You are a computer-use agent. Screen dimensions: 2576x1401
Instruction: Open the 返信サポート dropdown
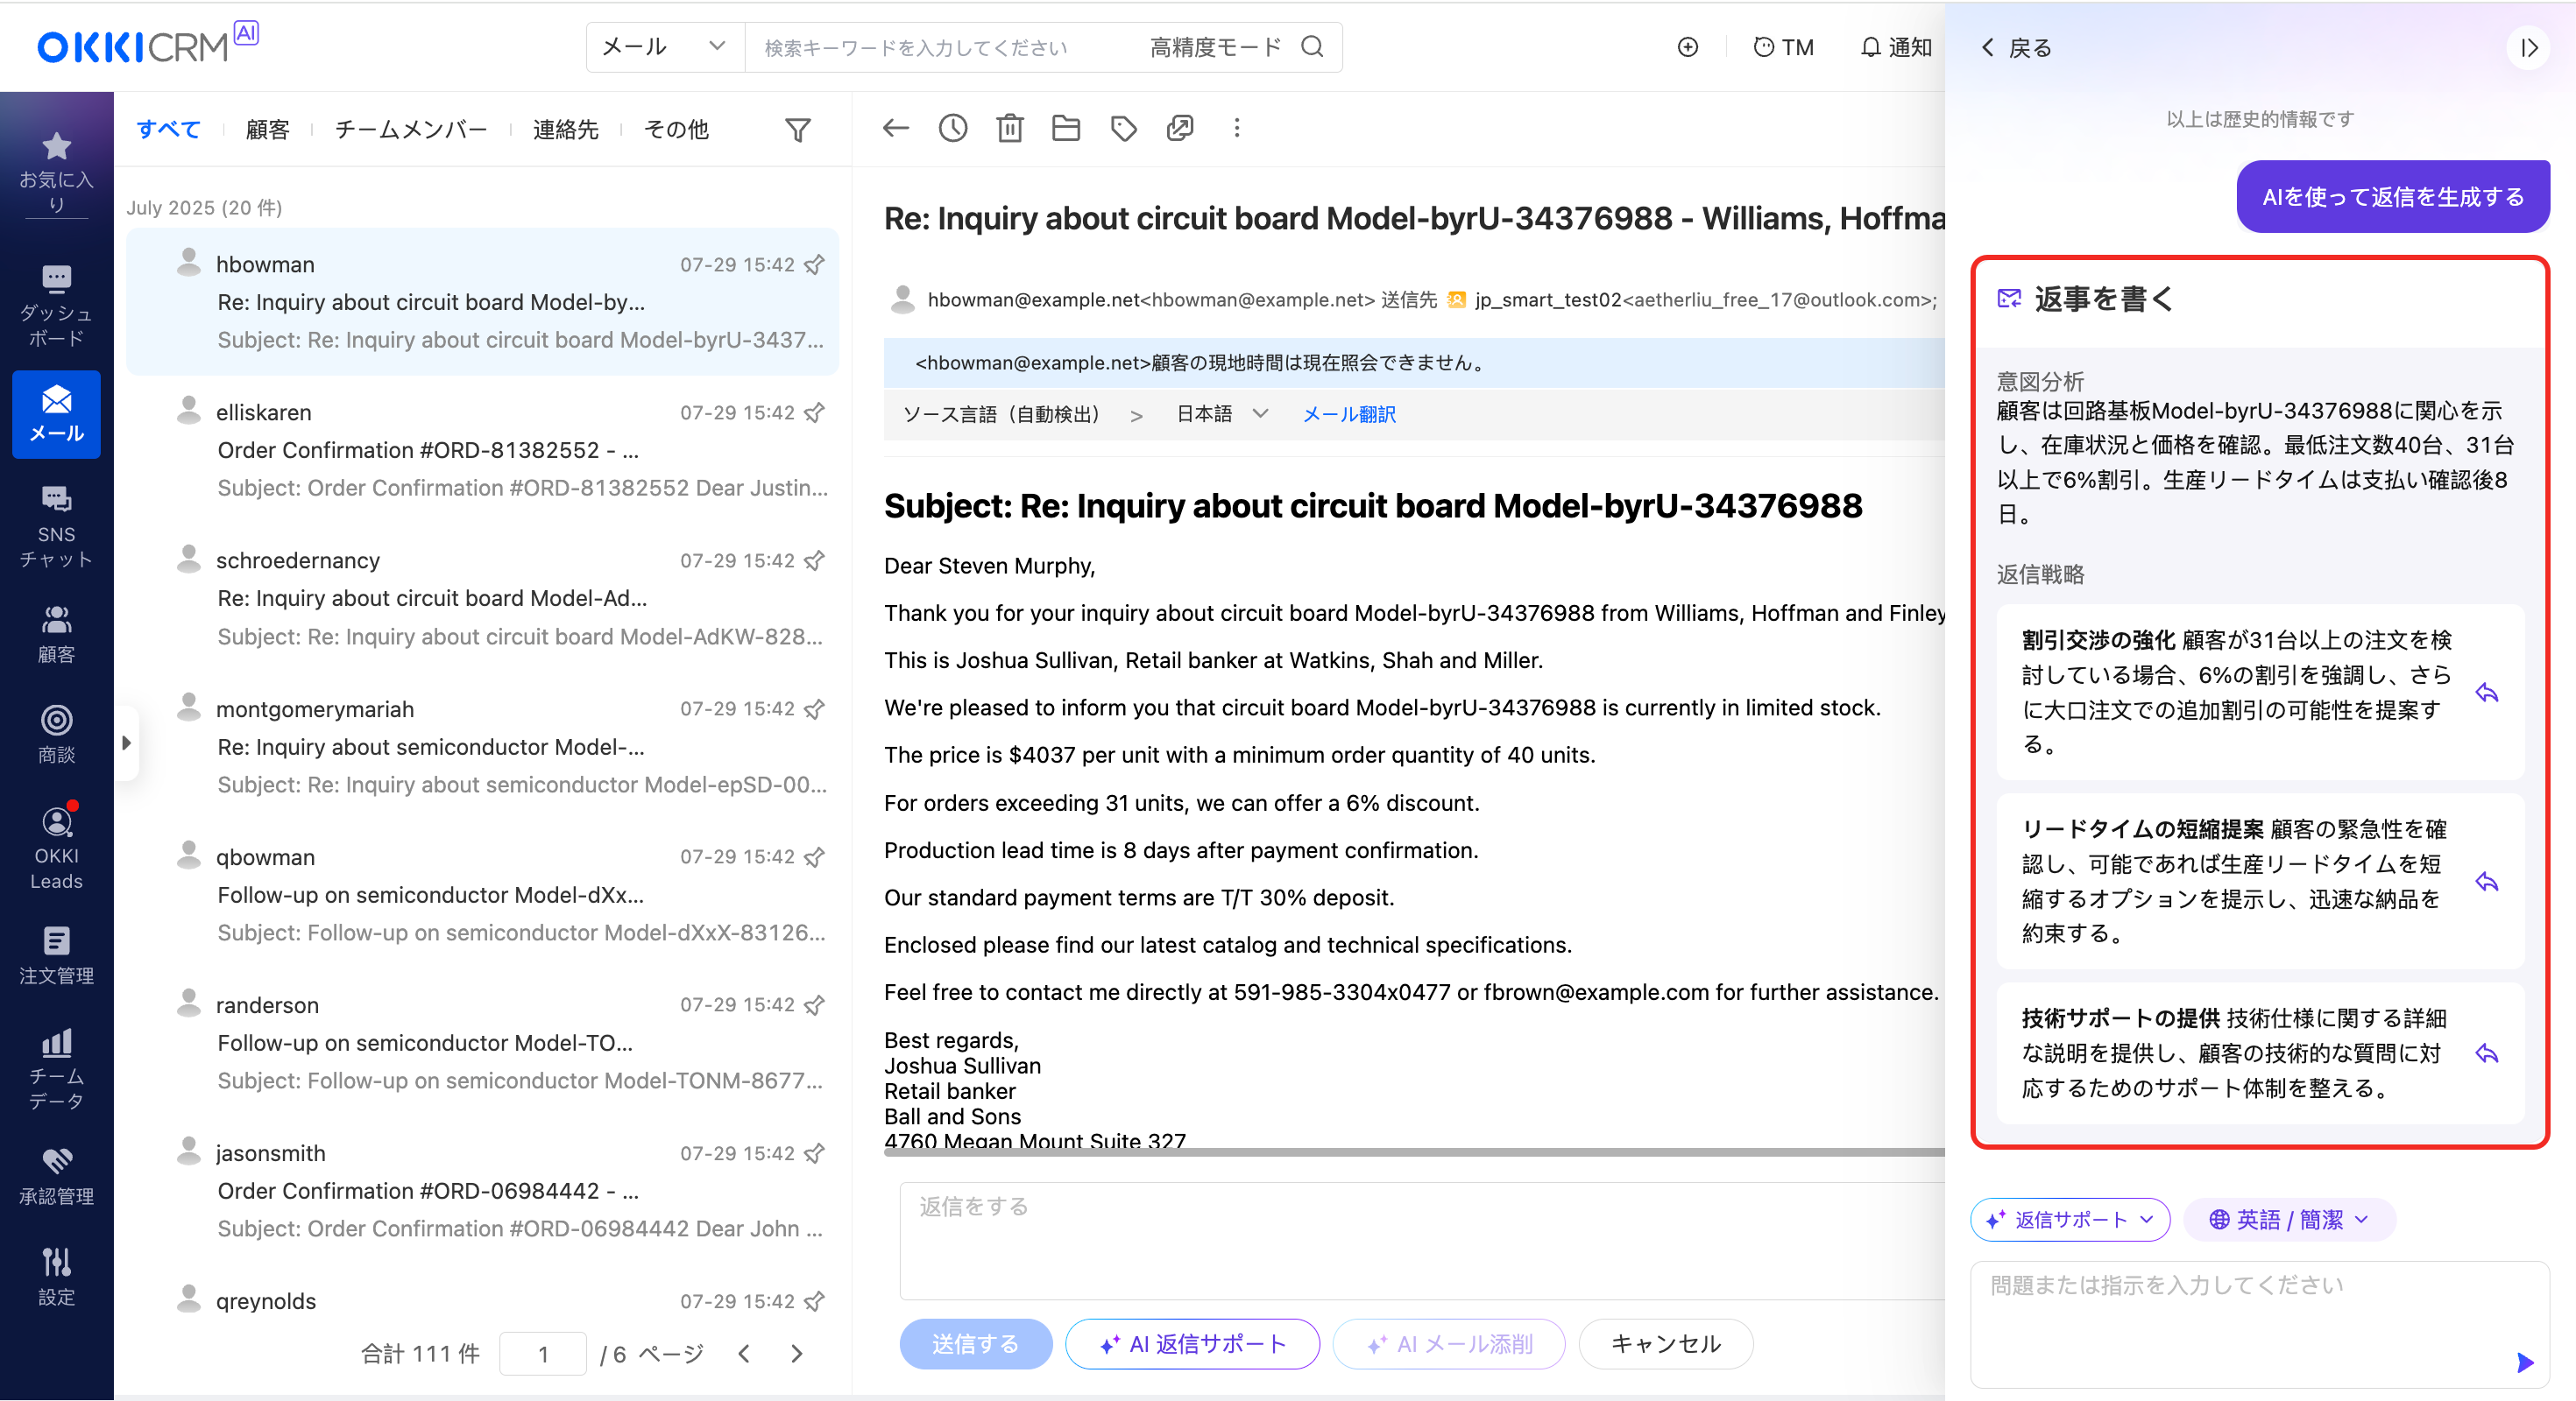(2069, 1219)
